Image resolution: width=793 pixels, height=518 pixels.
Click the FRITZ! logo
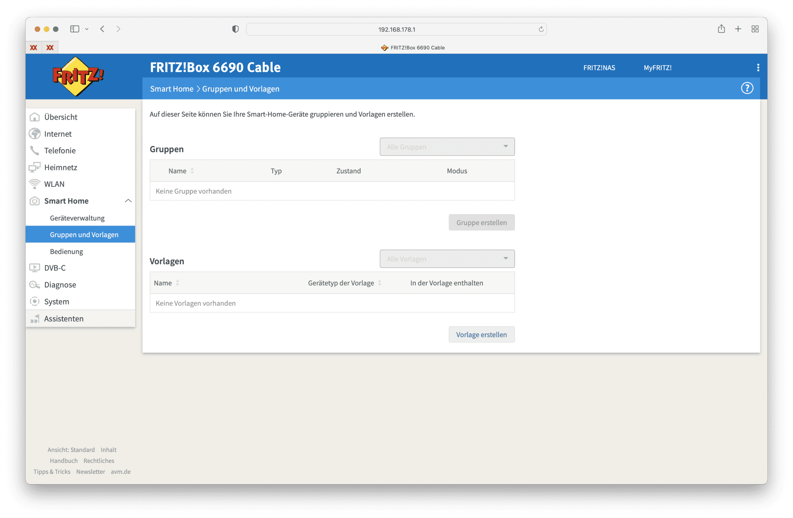coord(78,76)
